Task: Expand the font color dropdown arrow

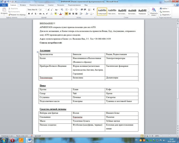Action: (63, 13)
